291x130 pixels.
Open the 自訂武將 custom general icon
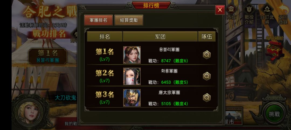[x=267, y=14]
